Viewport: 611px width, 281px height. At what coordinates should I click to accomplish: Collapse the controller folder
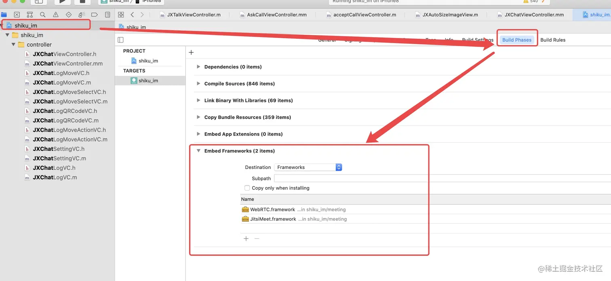[x=13, y=44]
